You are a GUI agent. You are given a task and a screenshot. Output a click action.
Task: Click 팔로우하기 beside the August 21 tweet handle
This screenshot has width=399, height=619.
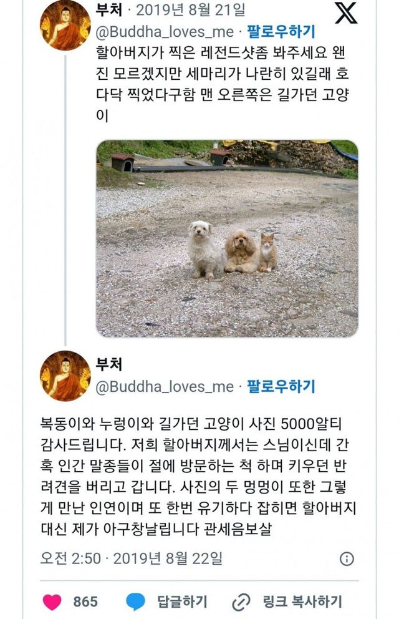pos(281,31)
